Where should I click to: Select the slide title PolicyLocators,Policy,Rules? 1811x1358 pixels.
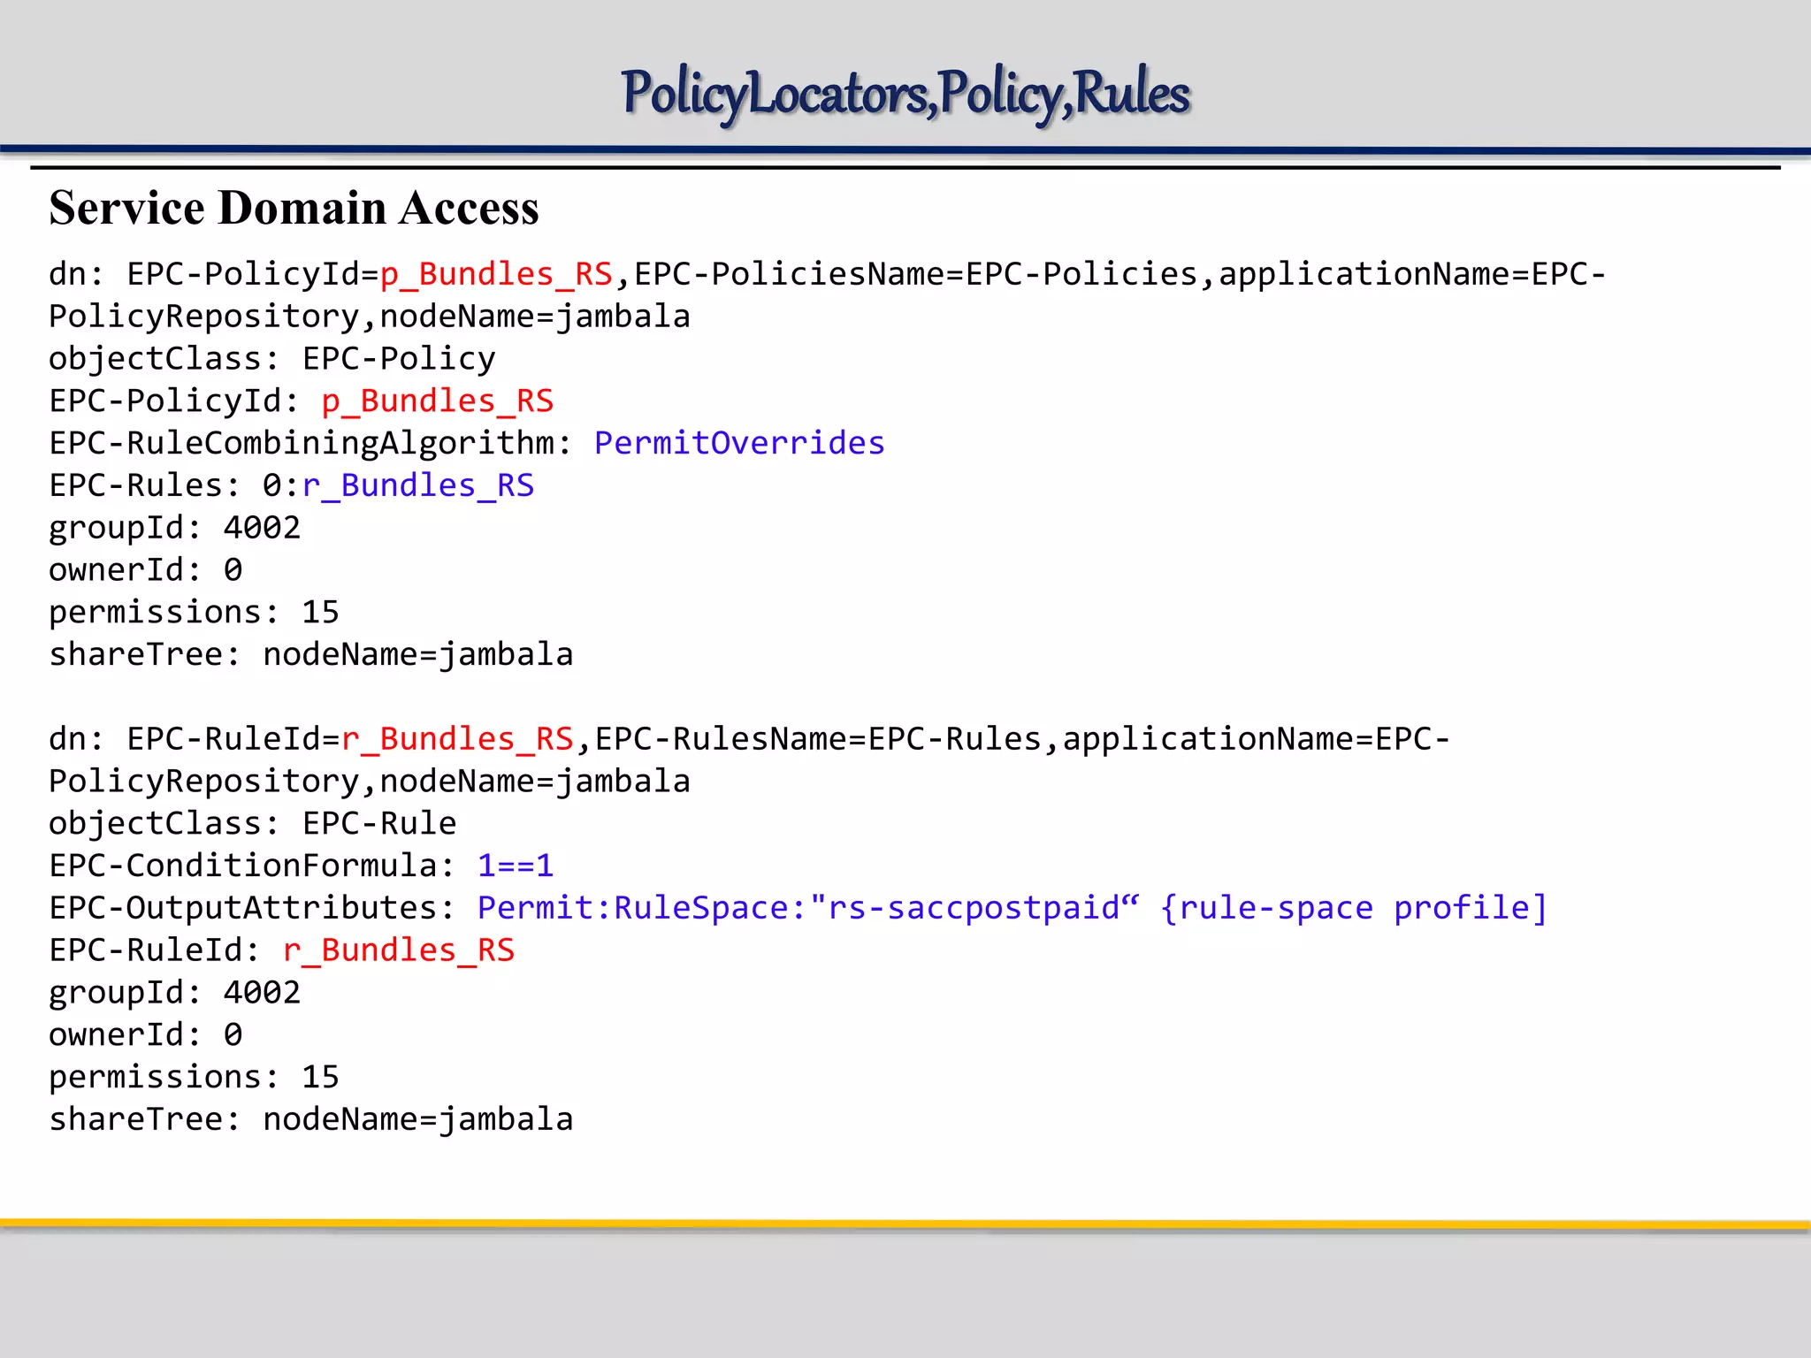(x=905, y=94)
